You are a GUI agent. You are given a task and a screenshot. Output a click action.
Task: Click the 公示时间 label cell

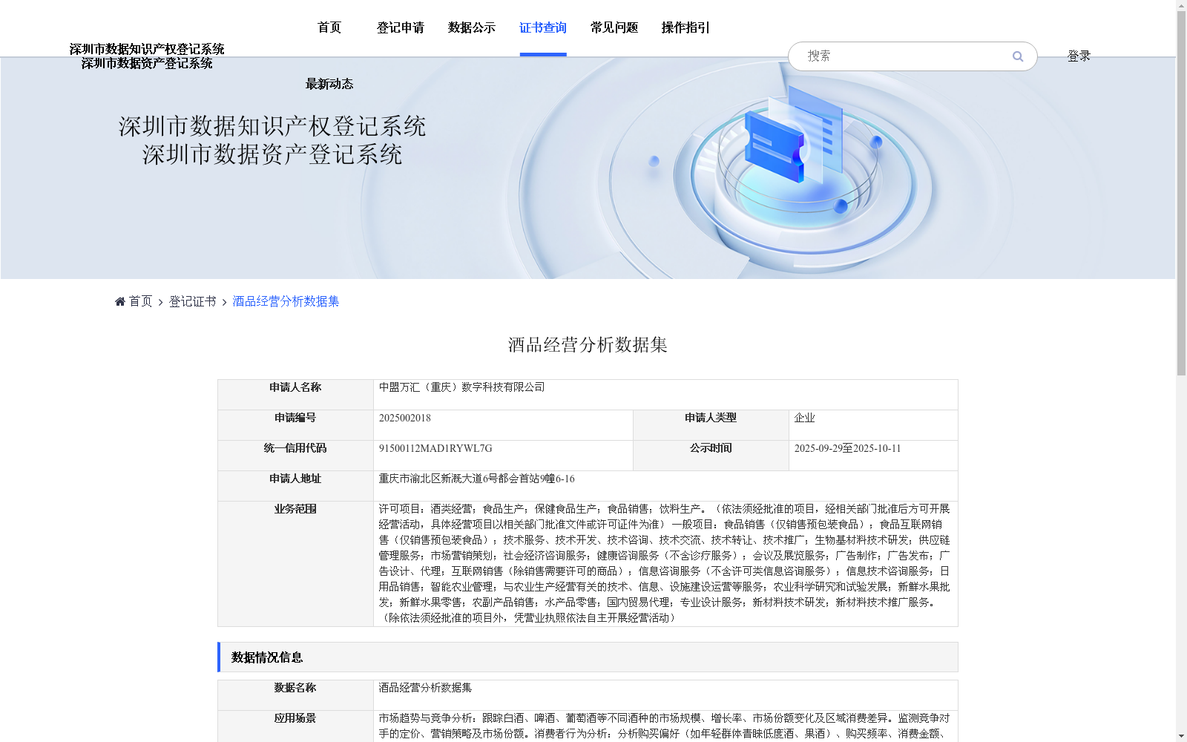click(x=711, y=456)
